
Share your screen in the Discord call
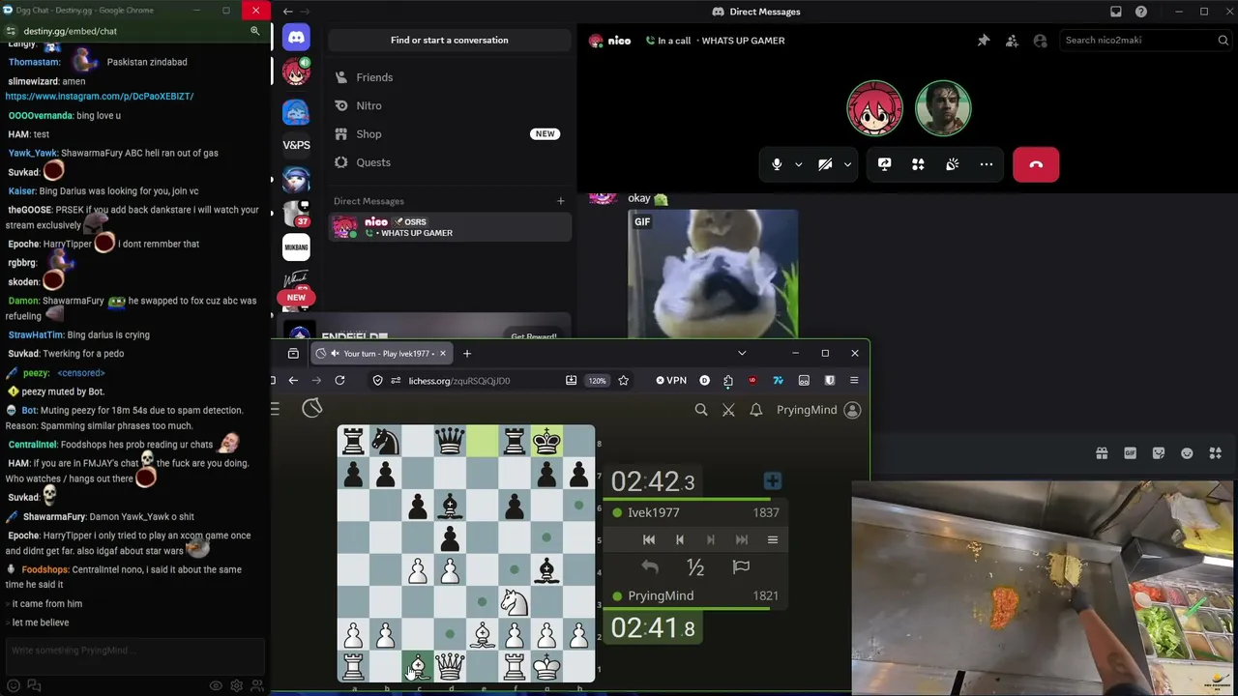point(884,164)
